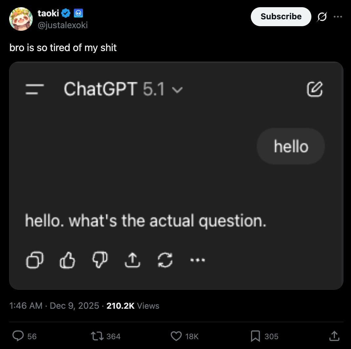Click the affiliate badge beside the verified mark
The image size is (351, 349).
78,13
